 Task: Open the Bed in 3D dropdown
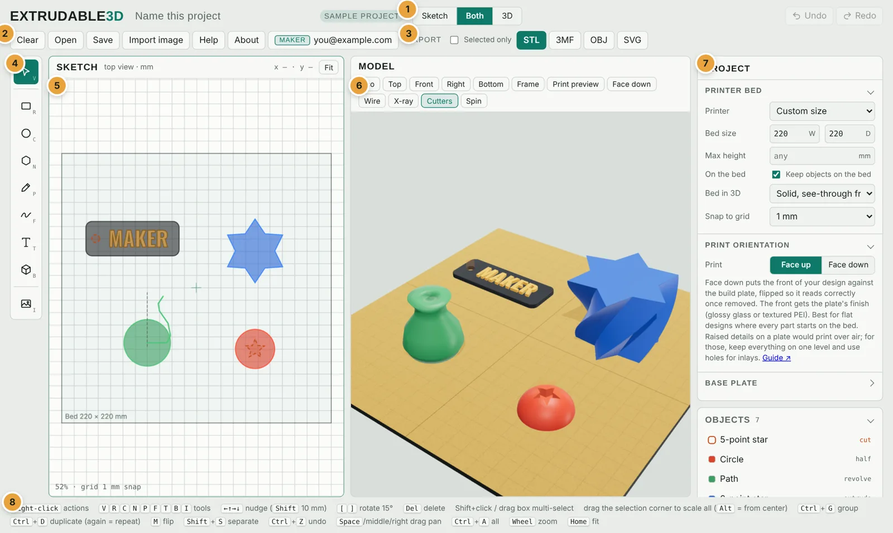[822, 193]
